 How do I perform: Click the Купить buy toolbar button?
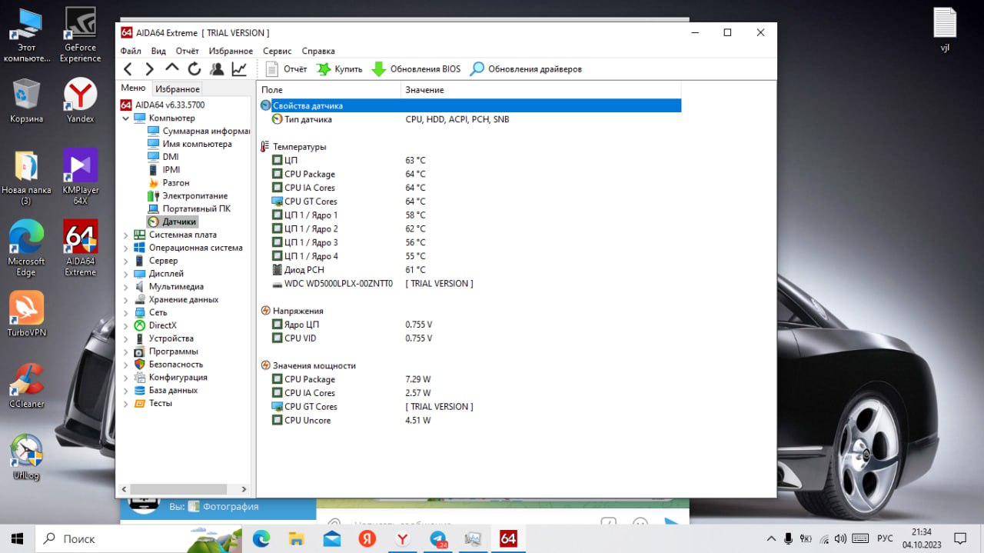tap(339, 69)
